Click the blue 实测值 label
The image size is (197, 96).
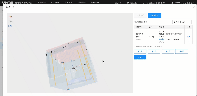click(162, 39)
